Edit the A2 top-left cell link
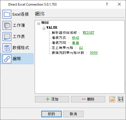The height and width of the screenshot is (120, 126). (81, 48)
